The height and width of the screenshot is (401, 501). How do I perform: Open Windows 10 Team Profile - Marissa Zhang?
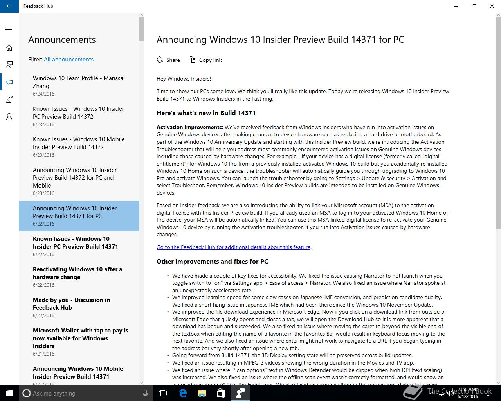[79, 86]
